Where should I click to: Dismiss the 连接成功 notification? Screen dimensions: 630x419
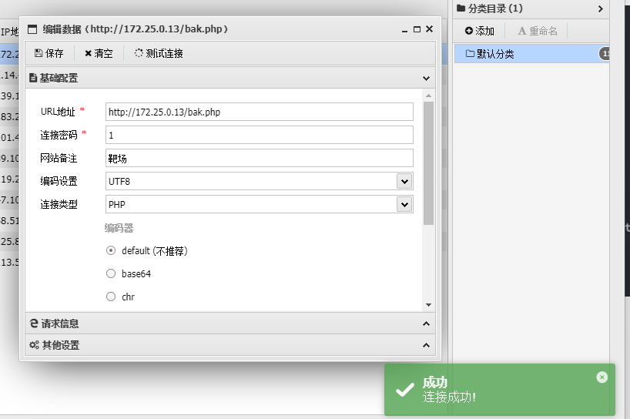pyautogui.click(x=602, y=377)
